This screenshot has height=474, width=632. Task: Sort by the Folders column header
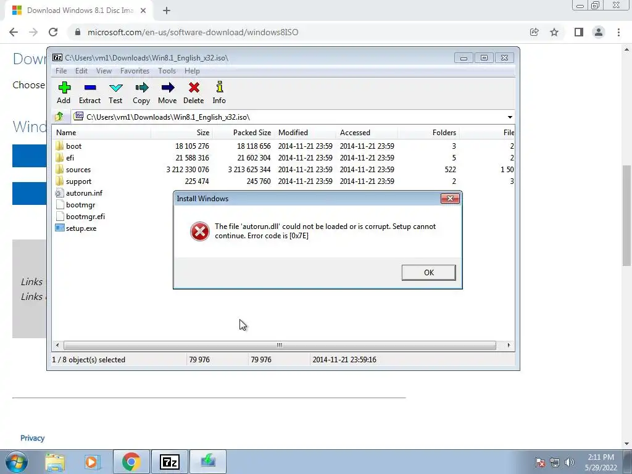point(429,133)
